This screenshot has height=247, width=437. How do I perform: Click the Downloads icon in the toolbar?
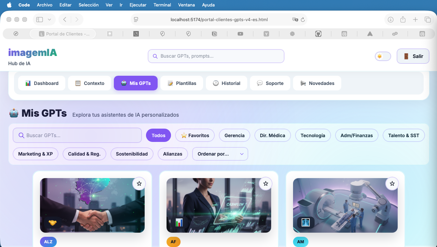point(390,19)
